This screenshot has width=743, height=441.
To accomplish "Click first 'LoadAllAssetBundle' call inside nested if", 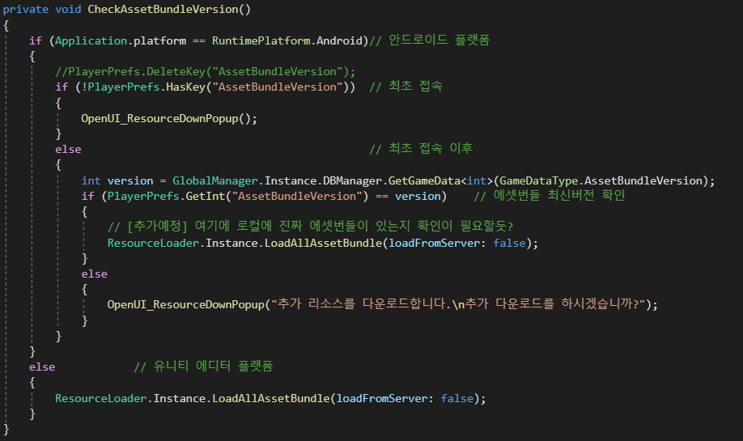I will click(323, 243).
